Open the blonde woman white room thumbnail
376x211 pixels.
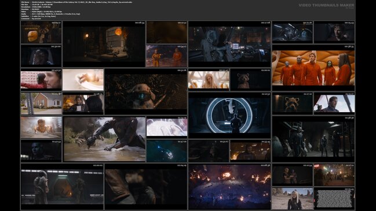click(x=209, y=80)
